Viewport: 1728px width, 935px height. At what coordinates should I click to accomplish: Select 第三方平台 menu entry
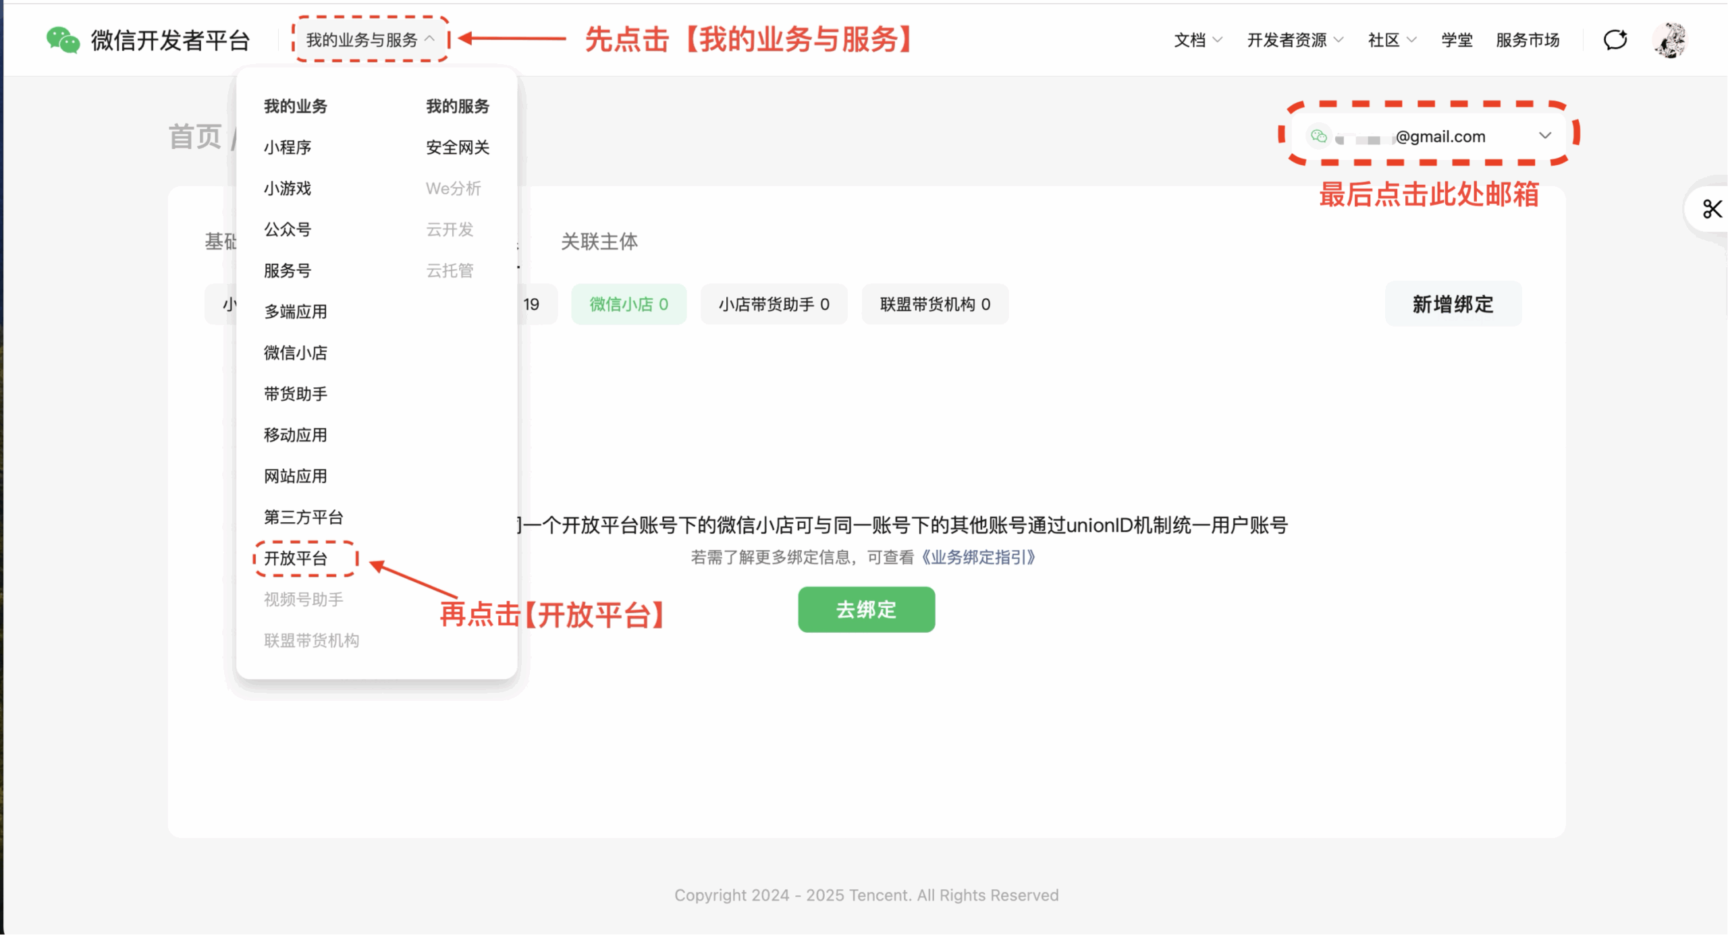pos(304,517)
